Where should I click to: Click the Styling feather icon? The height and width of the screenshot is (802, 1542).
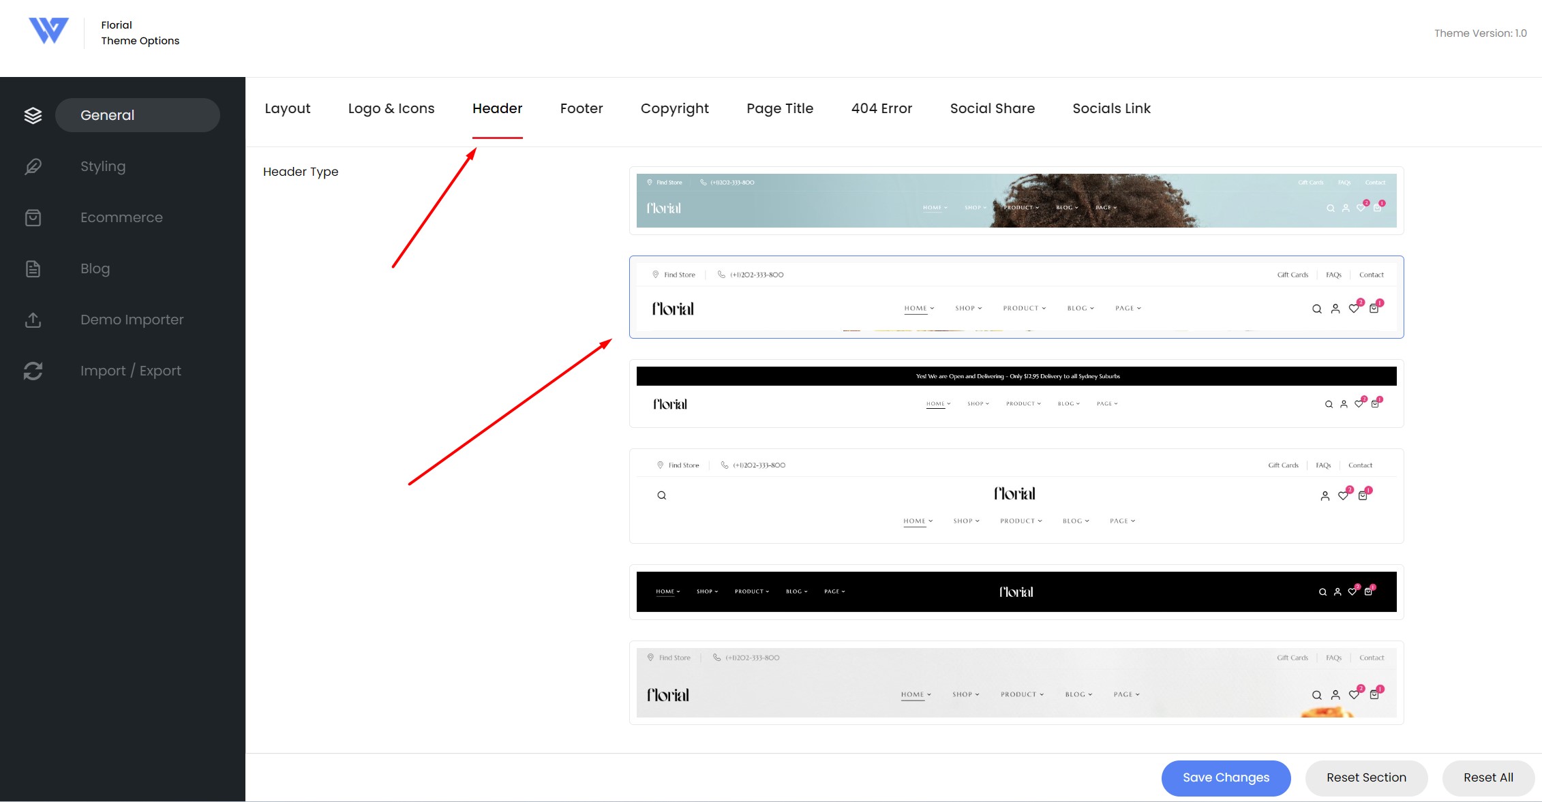(x=33, y=166)
